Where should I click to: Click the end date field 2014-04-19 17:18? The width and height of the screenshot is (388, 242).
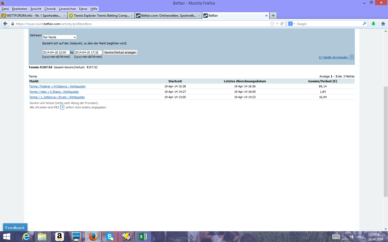coord(88,52)
